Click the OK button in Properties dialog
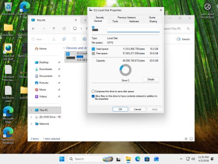This screenshot has width=218, height=164. click(x=120, y=109)
